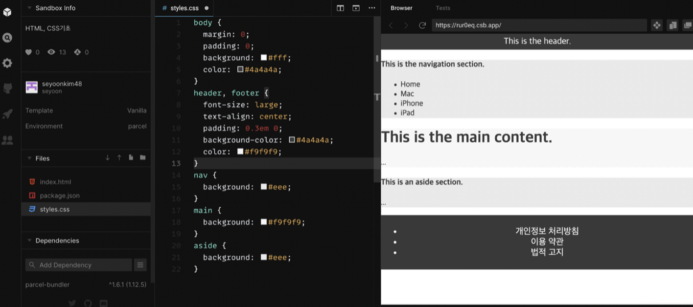This screenshot has width=693, height=307.
Task: Click the upload arrow icon in Files header
Action: tap(119, 158)
